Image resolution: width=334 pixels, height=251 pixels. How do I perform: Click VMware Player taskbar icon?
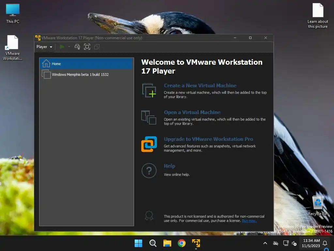196,243
